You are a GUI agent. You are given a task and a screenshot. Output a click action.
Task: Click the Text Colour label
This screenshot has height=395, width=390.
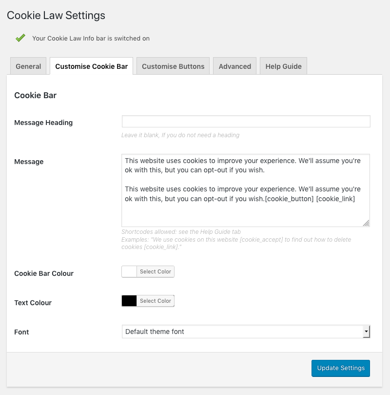pyautogui.click(x=33, y=303)
